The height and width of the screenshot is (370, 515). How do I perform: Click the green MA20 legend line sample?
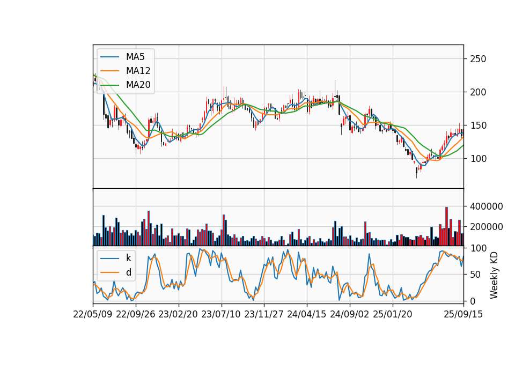click(109, 85)
